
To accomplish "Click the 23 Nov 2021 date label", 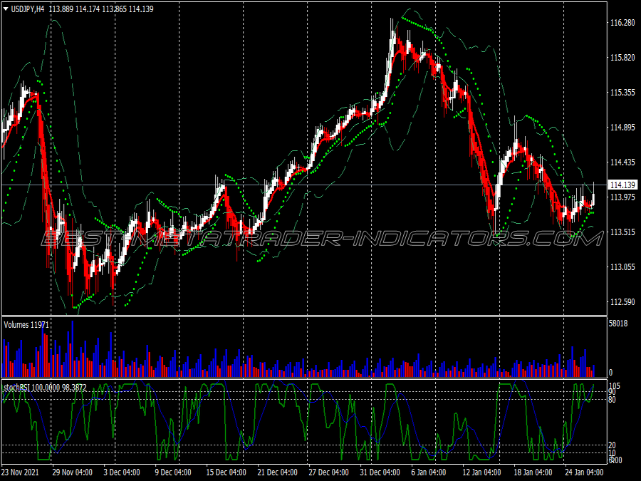I will [21, 472].
